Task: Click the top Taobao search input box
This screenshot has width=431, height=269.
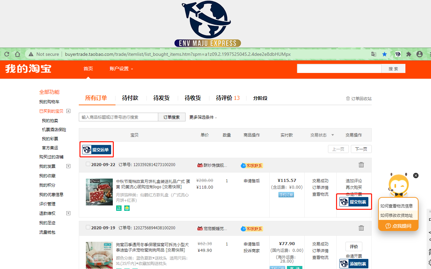Action: tap(339, 69)
